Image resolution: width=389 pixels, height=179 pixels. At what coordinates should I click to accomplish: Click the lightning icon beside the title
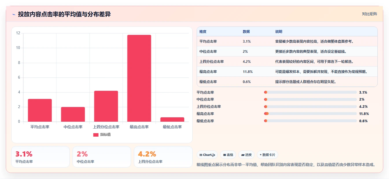point(14,14)
